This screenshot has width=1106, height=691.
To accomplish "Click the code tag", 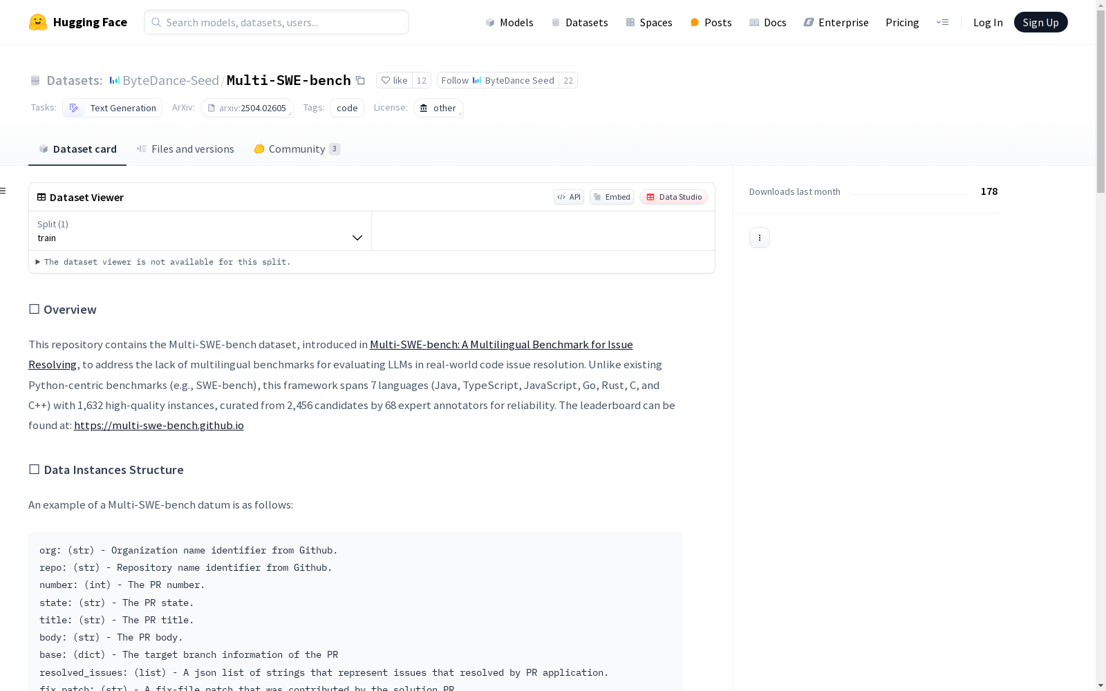I will point(347,108).
